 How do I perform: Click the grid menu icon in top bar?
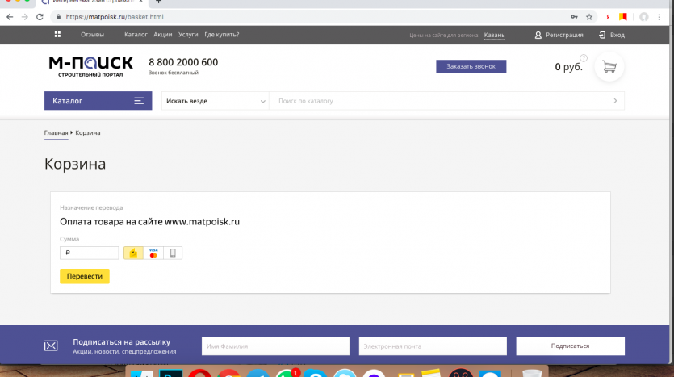click(57, 35)
